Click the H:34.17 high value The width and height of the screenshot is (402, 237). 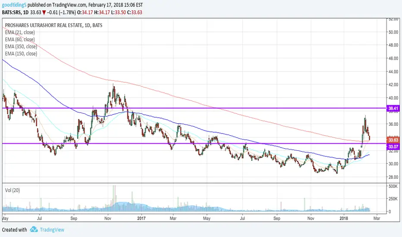[102, 12]
